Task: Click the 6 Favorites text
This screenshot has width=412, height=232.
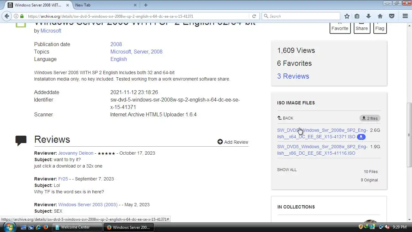Action: tap(294, 63)
